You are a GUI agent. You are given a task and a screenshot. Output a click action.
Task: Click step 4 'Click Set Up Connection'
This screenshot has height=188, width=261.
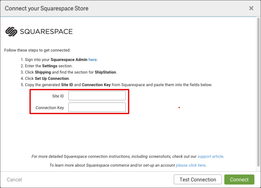(45, 78)
